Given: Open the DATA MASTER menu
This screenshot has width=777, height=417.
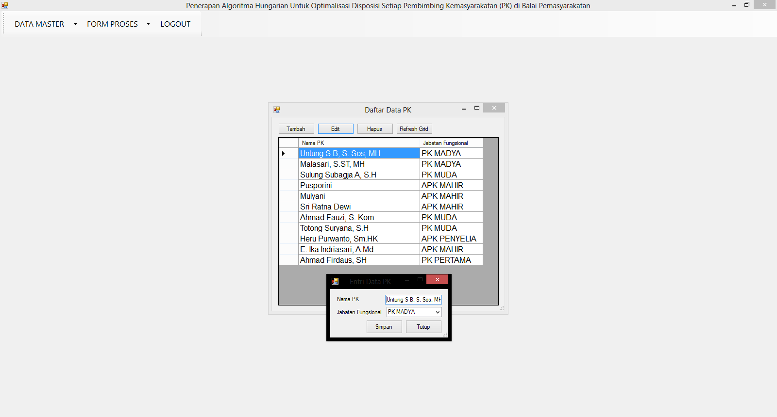Looking at the screenshot, I should (39, 24).
